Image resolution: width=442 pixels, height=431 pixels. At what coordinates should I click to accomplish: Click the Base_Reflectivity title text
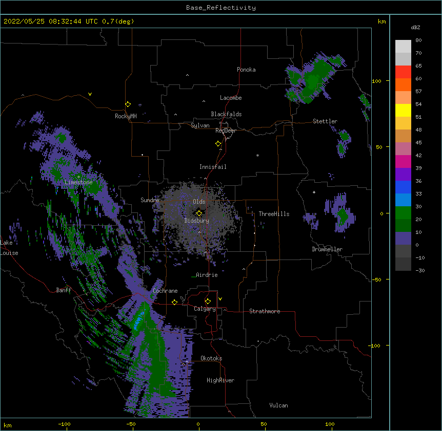(x=220, y=8)
